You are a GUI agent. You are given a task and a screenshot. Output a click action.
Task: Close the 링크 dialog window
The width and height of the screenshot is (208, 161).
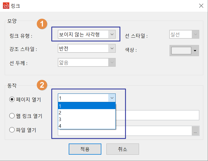pos(201,6)
